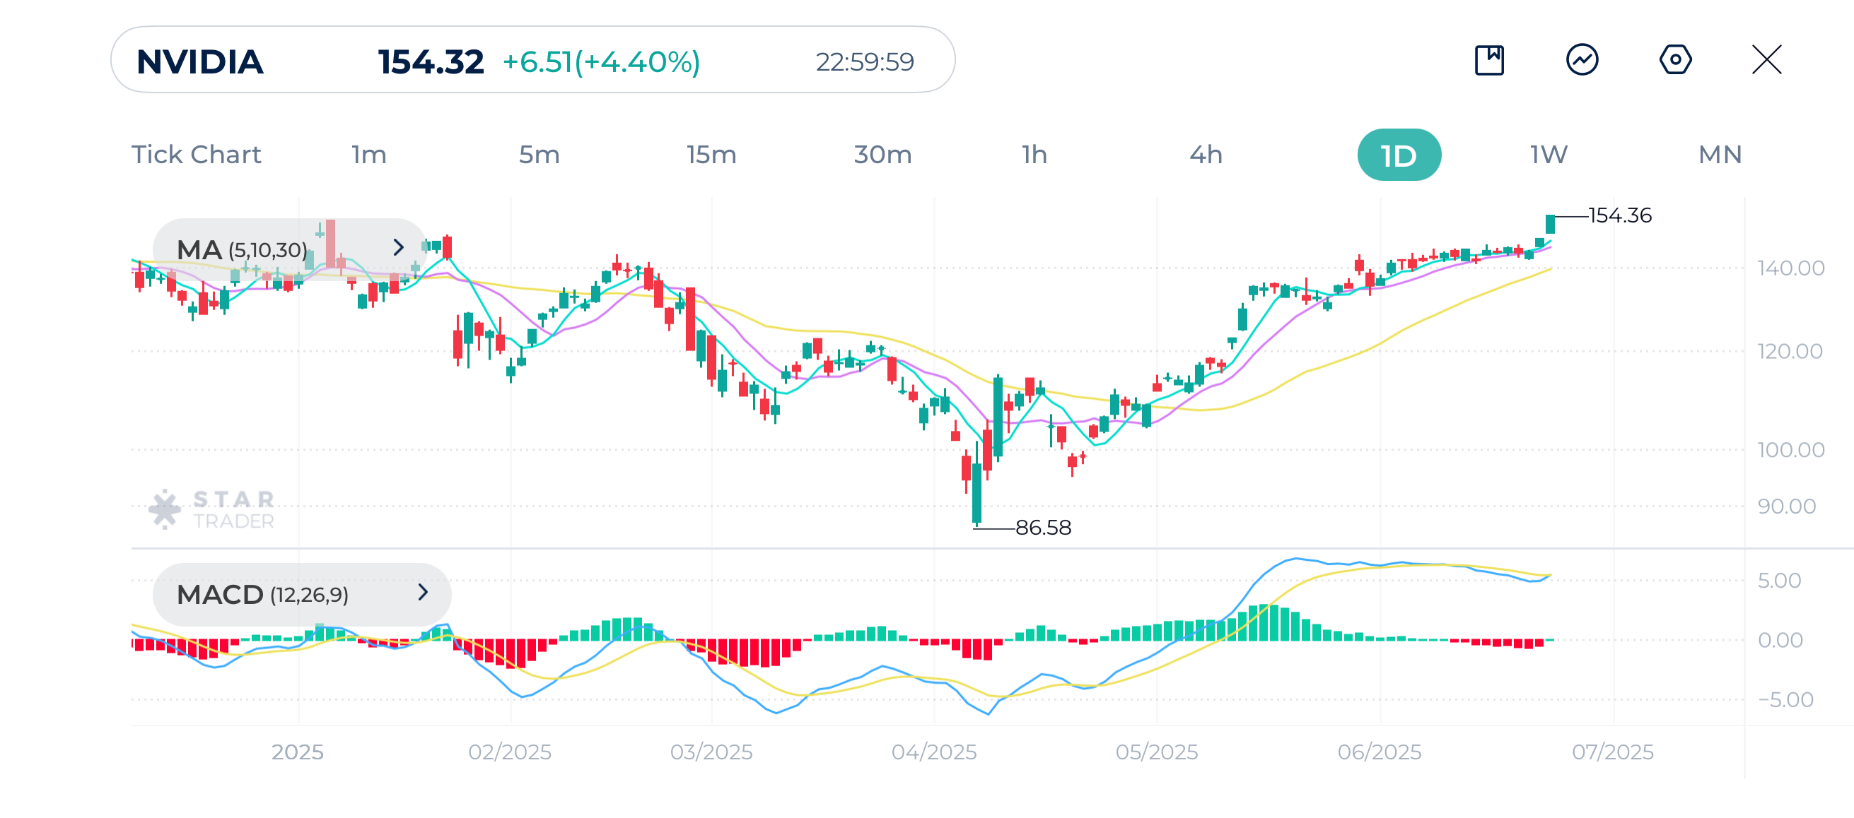Open the MA (5,10,30) indicator selector
The height and width of the screenshot is (818, 1854).
243,249
